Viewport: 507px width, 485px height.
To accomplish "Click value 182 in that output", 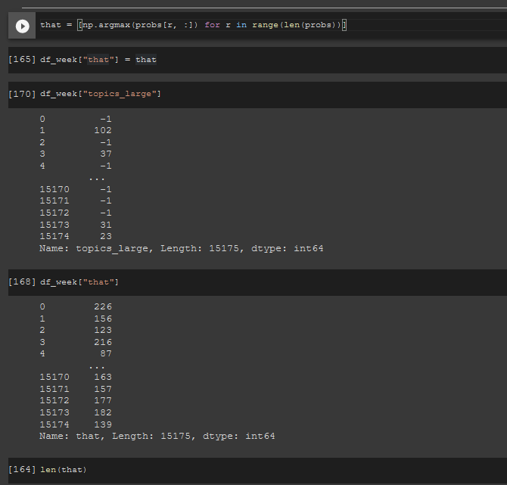I will pyautogui.click(x=103, y=412).
